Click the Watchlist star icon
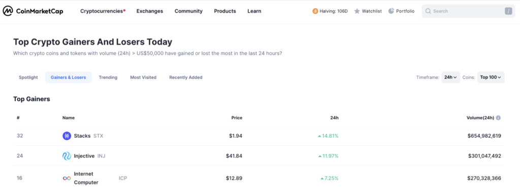The height and width of the screenshot is (190, 520). 357,11
